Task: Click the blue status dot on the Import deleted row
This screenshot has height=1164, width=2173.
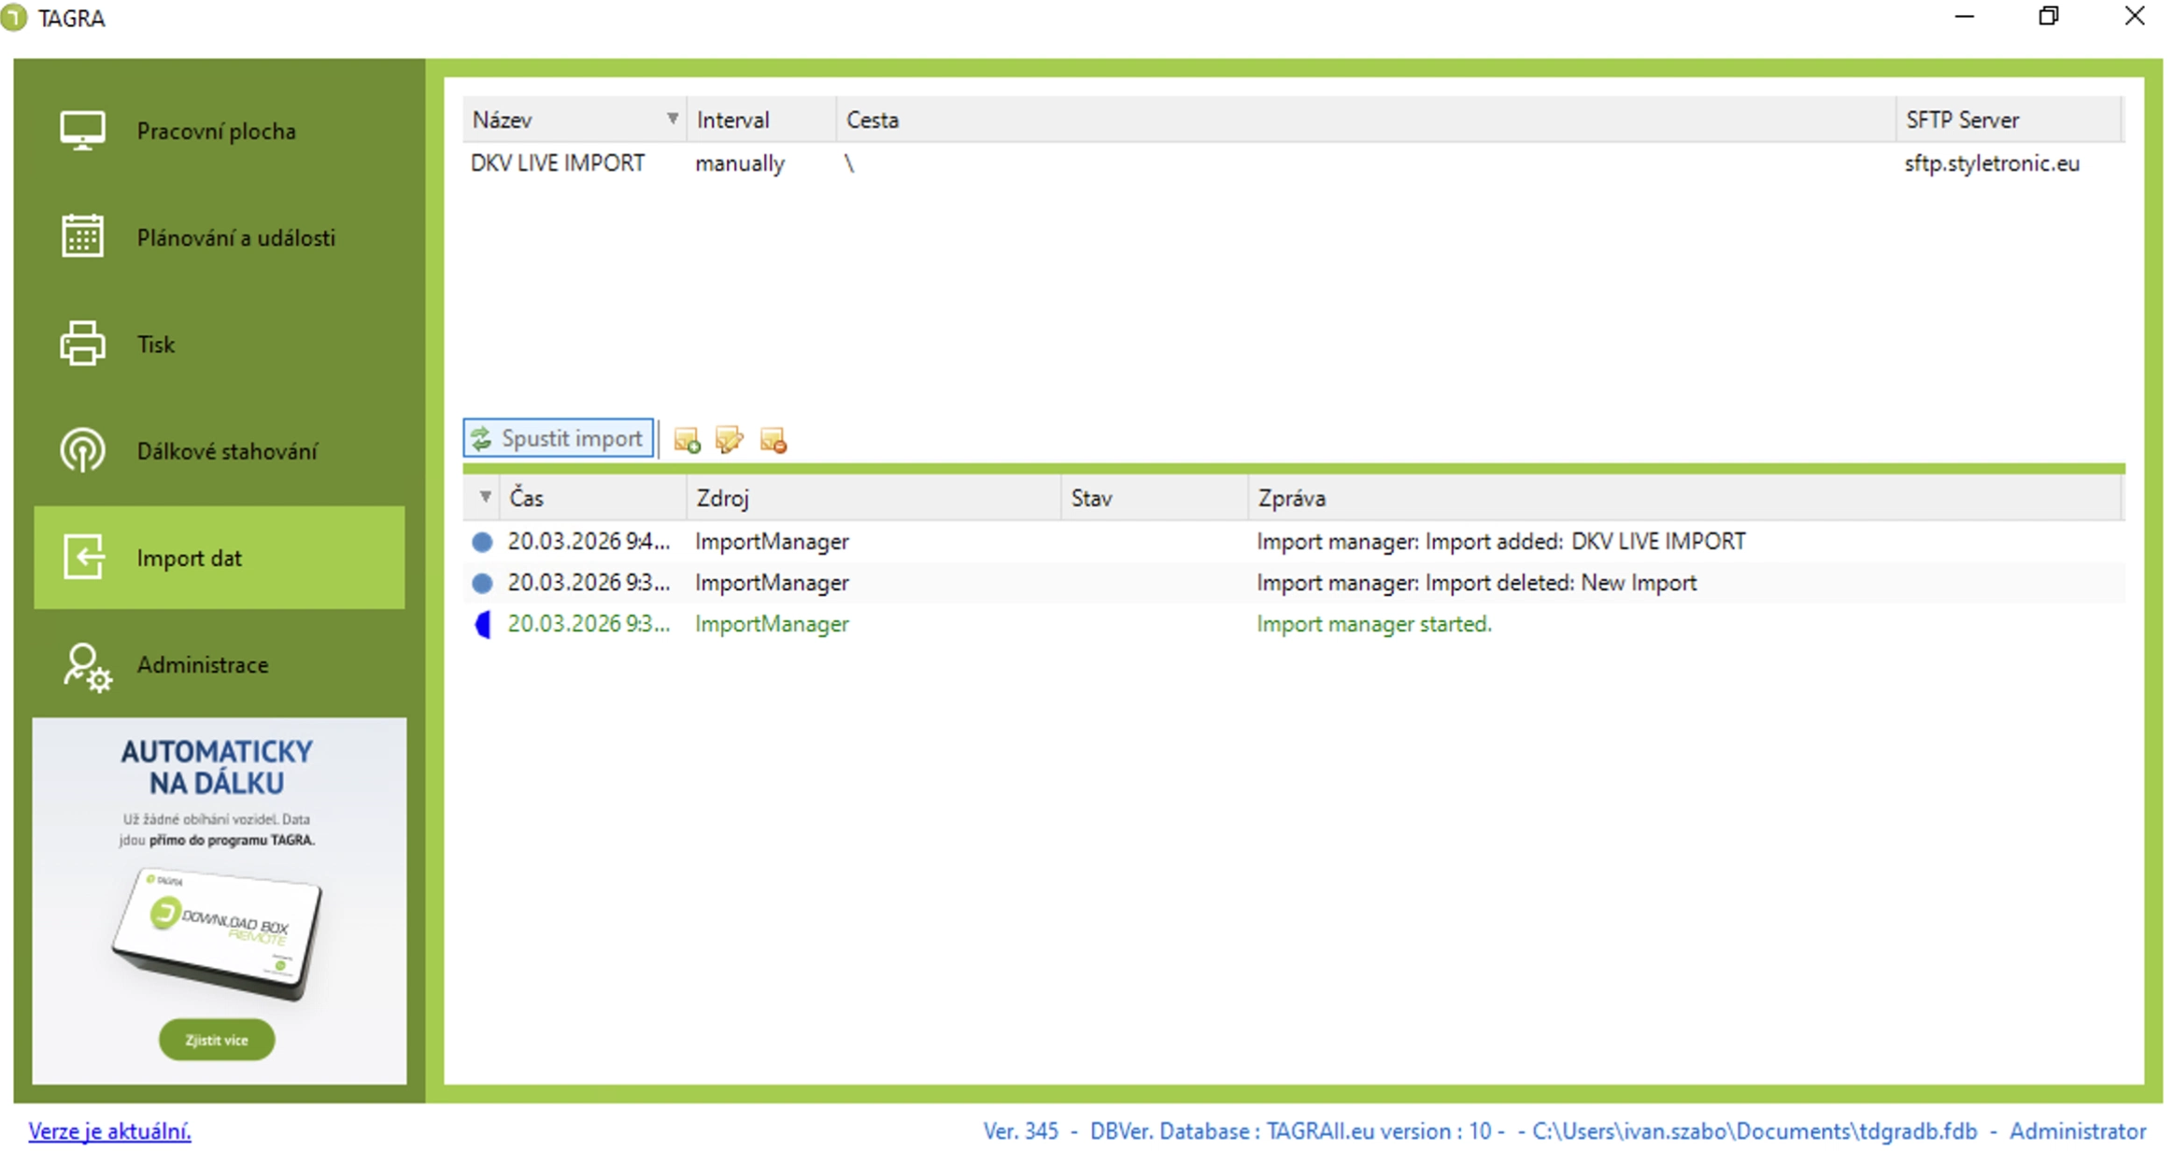Action: (x=482, y=583)
